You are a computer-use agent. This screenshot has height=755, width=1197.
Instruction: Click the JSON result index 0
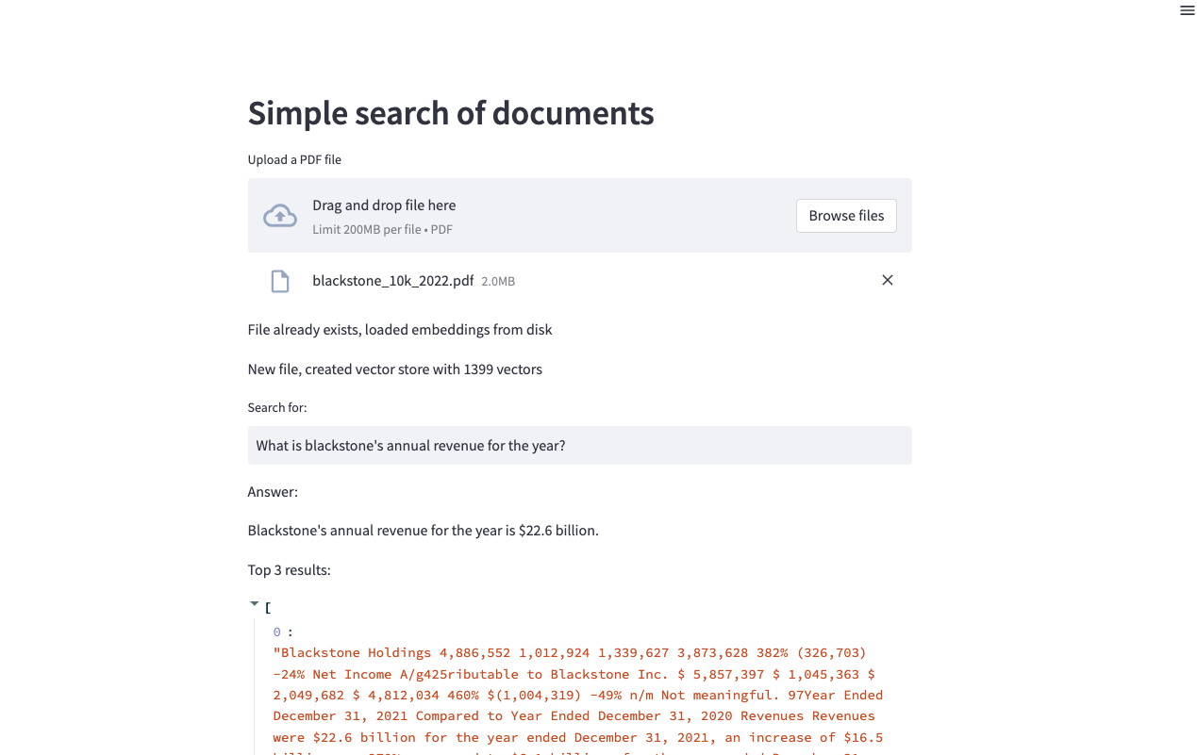[277, 632]
